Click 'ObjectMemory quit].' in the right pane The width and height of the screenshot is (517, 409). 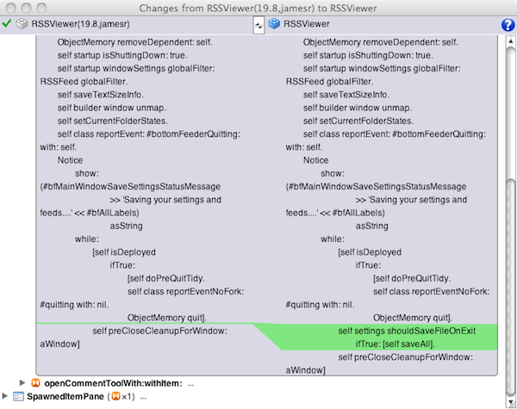413,318
